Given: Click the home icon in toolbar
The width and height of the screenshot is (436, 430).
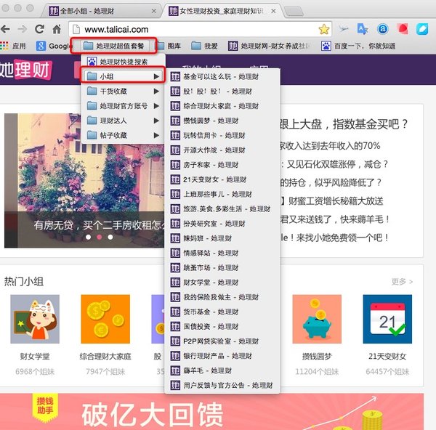Looking at the screenshot, I should 57,29.
